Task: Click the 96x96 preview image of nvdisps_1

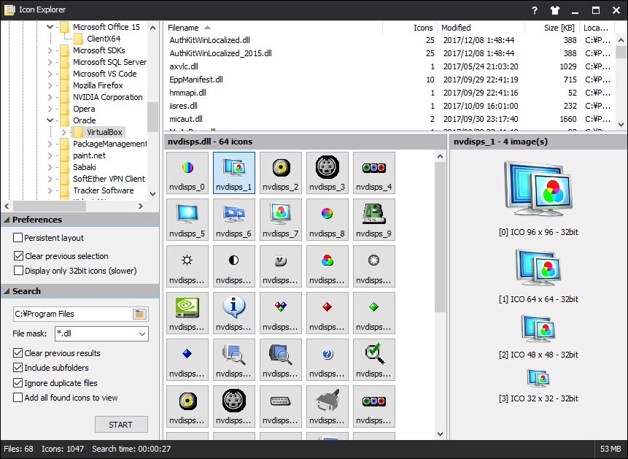Action: (x=537, y=188)
